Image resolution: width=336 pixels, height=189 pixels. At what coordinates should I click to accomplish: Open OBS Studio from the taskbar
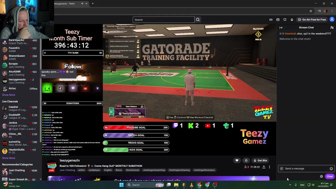coord(215,185)
